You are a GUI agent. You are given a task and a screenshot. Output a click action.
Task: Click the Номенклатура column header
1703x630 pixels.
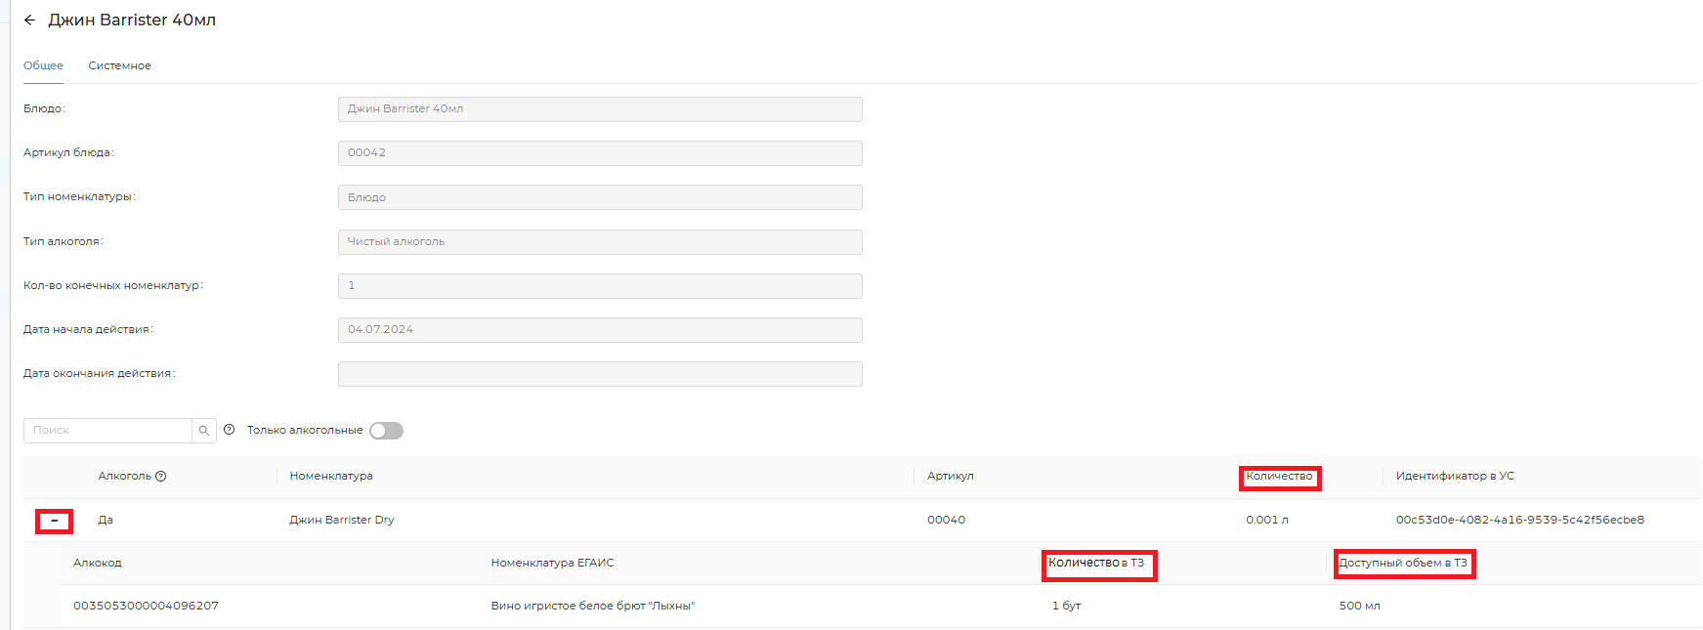(x=331, y=477)
